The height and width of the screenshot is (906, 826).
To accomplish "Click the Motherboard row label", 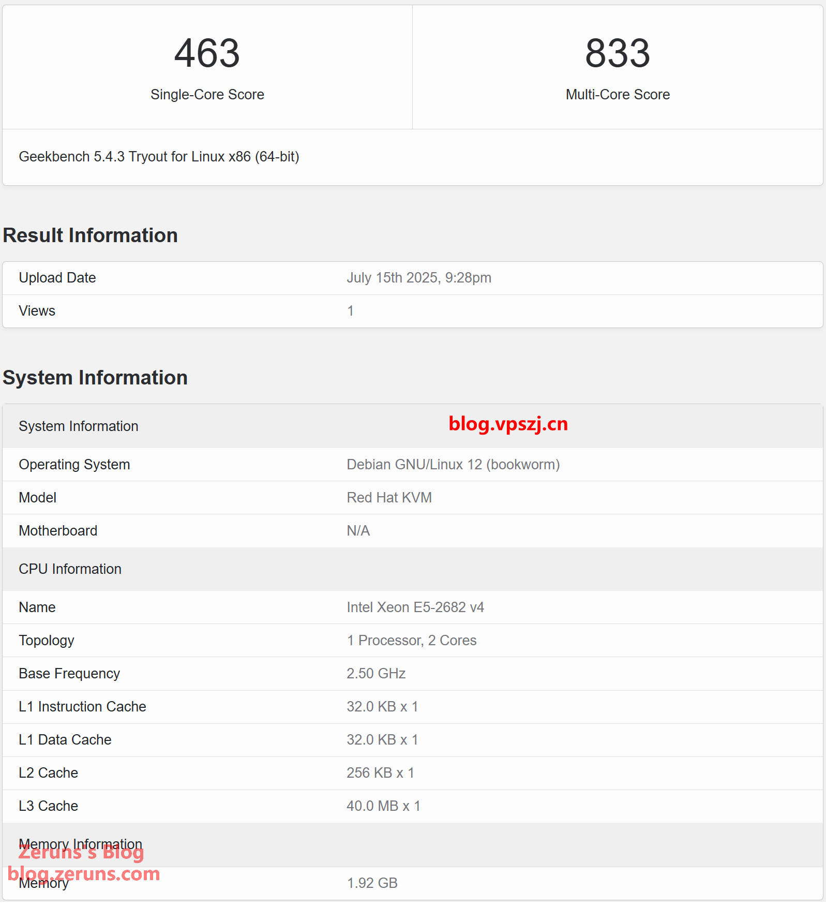I will (58, 531).
